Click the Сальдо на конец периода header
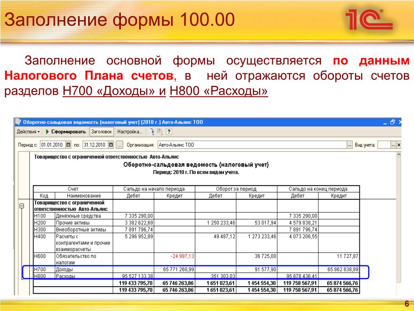414x311 pixels. pyautogui.click(x=318, y=189)
